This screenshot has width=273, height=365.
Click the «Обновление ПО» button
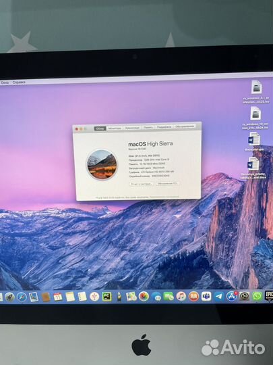(x=167, y=183)
